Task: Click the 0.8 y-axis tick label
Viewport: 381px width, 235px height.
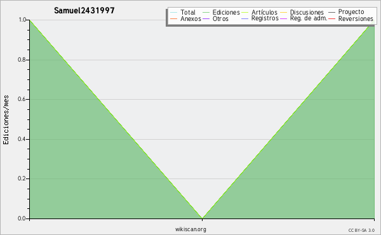Action: pos(22,60)
